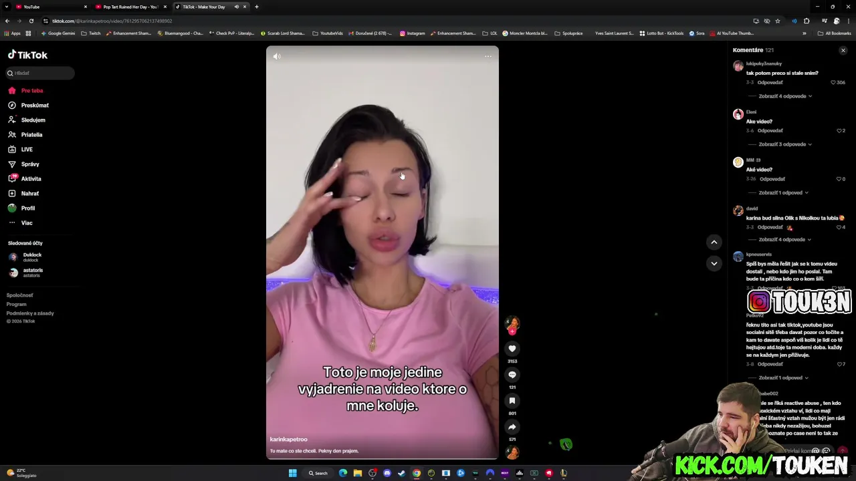Open the All Bookmarks folder
The width and height of the screenshot is (856, 481).
(835, 33)
